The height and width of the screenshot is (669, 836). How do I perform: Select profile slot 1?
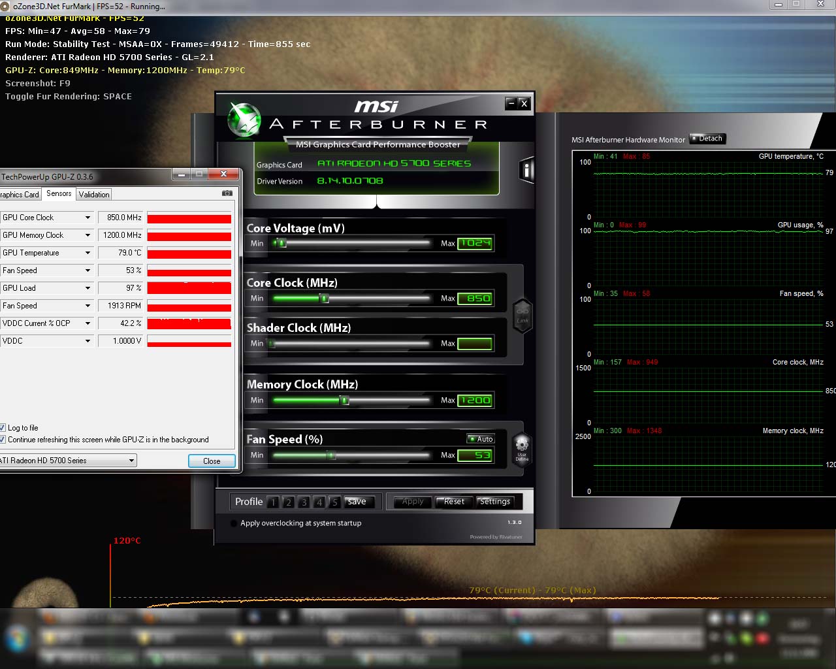pyautogui.click(x=273, y=502)
